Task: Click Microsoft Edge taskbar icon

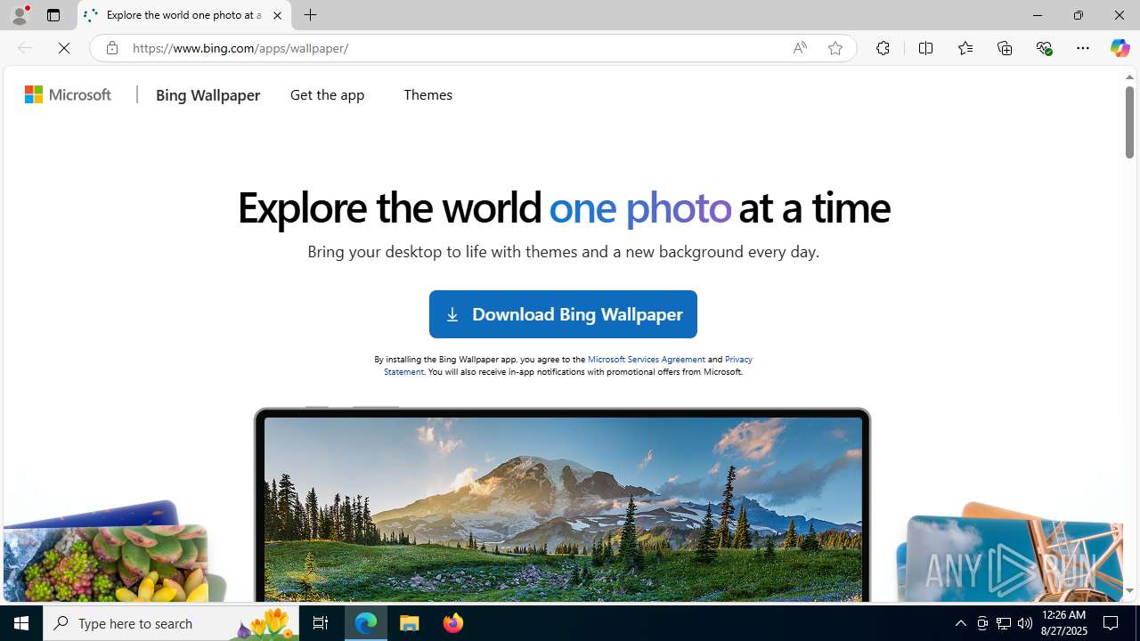Action: click(366, 623)
